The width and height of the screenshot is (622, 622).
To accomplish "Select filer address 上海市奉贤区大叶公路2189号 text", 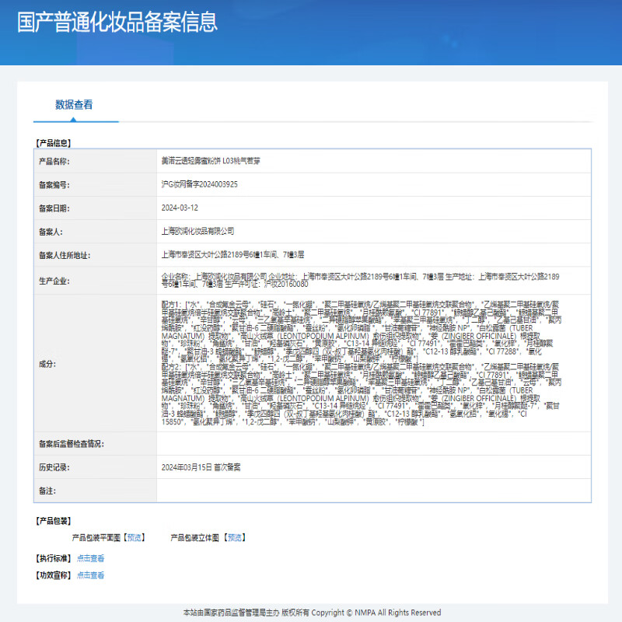I will pos(232,255).
